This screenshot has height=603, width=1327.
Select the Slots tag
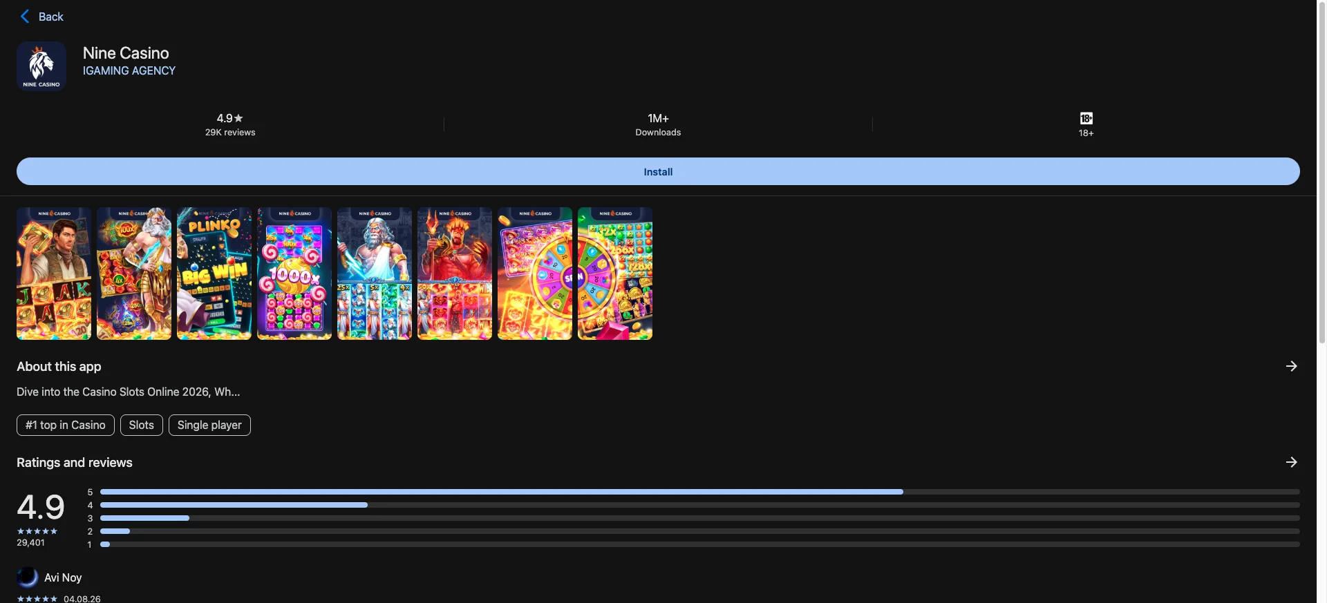pos(142,425)
